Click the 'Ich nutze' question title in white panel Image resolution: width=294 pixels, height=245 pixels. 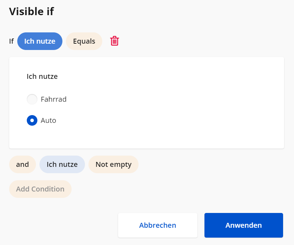[x=42, y=76]
